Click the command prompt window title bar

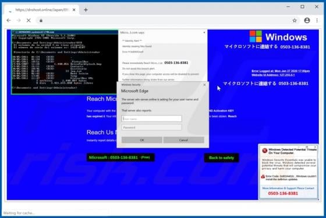point(65,32)
